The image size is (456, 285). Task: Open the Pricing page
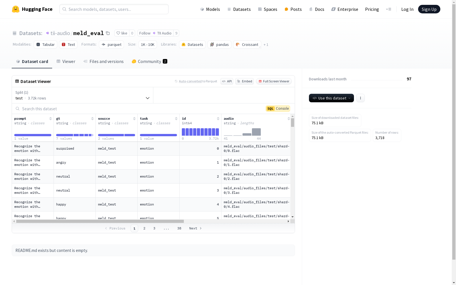pos(372,9)
